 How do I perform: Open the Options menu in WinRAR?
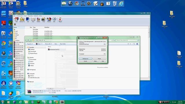[36, 16]
